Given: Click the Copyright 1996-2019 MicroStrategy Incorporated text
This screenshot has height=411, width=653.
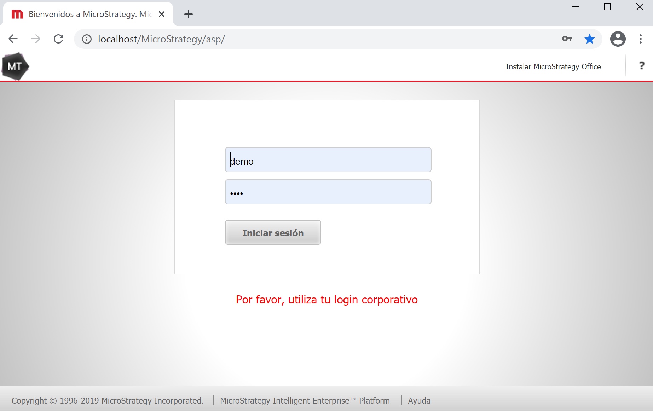Looking at the screenshot, I should click(108, 400).
